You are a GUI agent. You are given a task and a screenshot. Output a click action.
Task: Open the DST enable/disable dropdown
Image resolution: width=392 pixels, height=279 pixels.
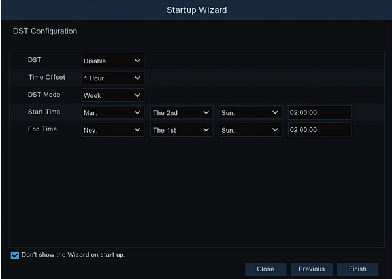(112, 61)
